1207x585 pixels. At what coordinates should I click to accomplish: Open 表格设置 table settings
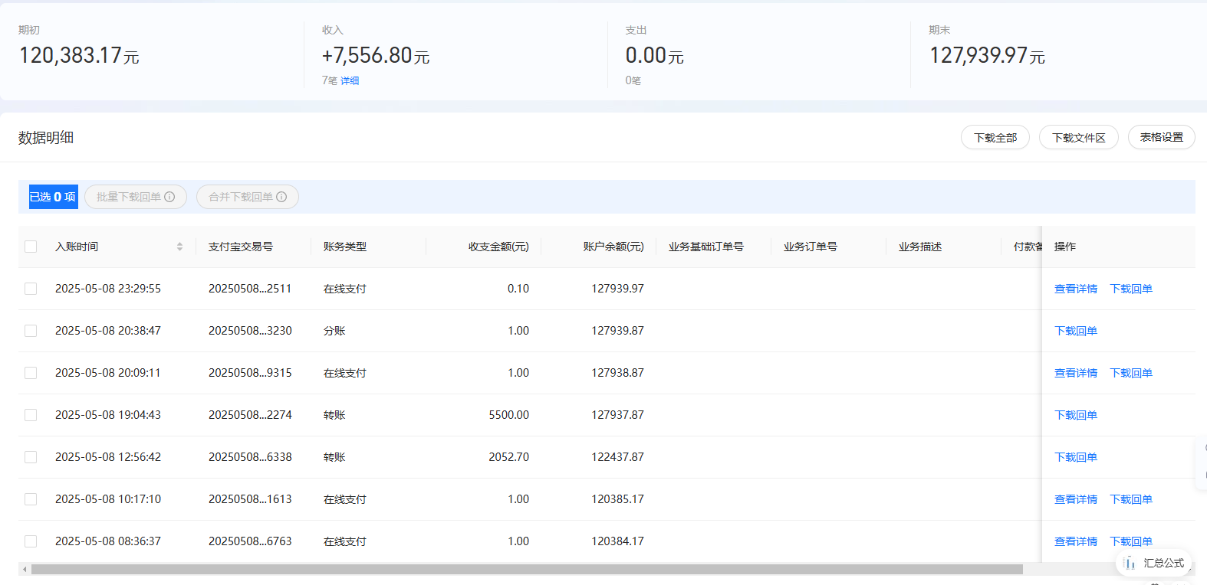[x=1161, y=138]
